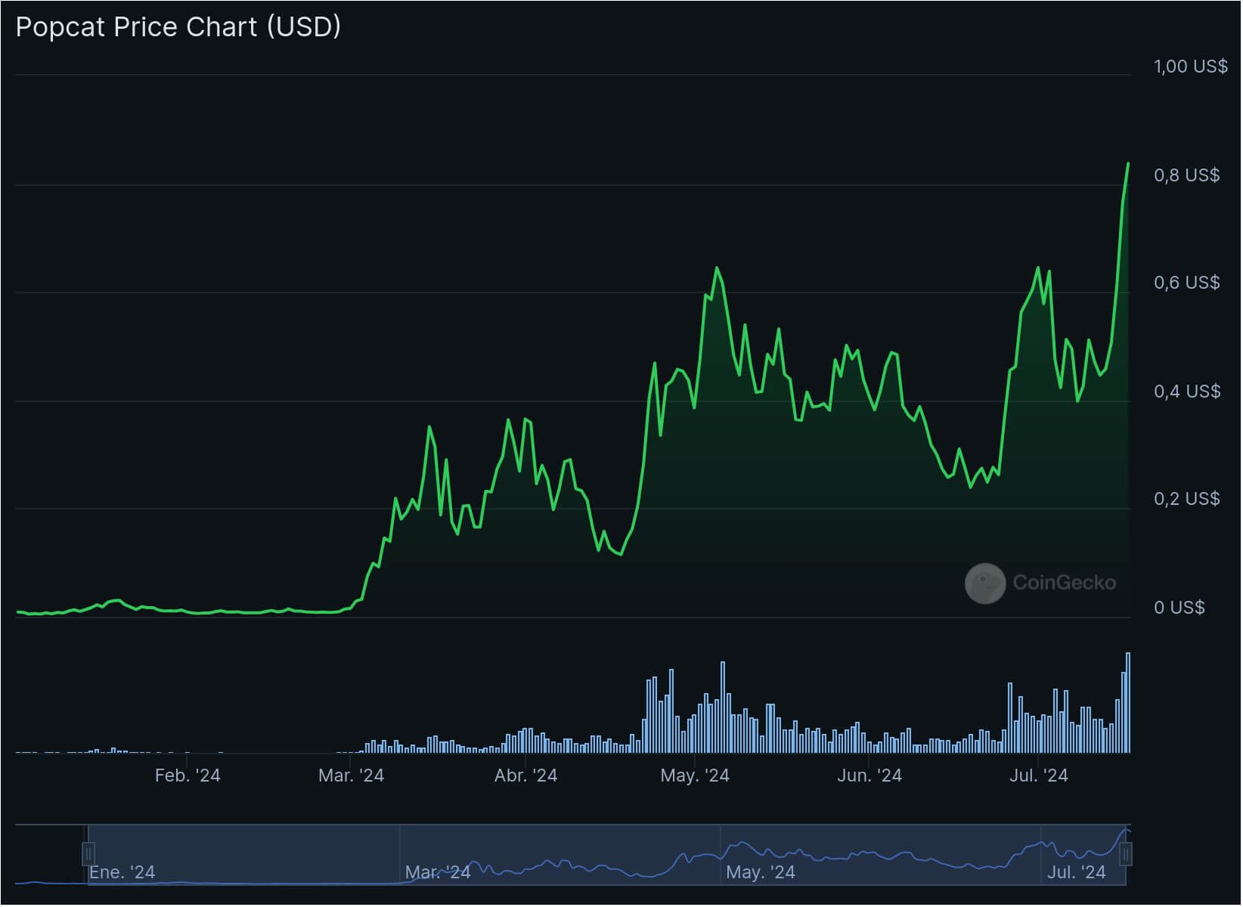The image size is (1243, 907).
Task: Grab the left range navigator handle
Action: 88,855
